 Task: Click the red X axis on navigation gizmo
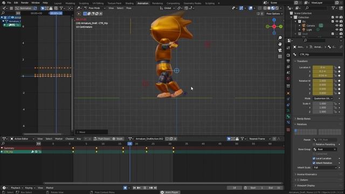(274, 26)
